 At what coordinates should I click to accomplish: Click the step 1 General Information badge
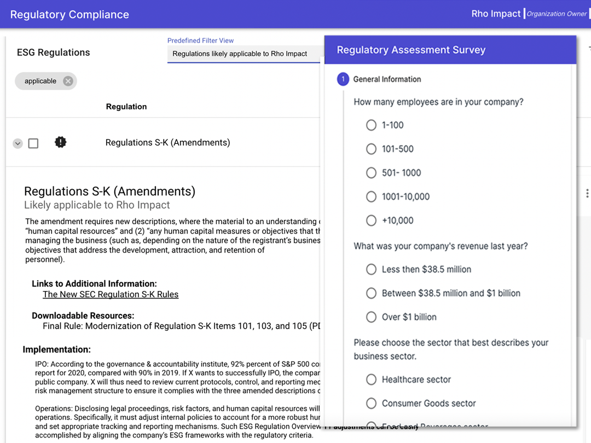343,79
